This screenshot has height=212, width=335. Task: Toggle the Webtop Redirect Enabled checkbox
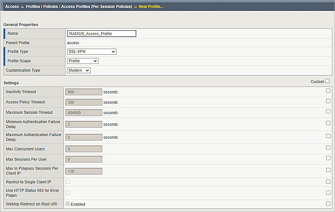coord(68,204)
